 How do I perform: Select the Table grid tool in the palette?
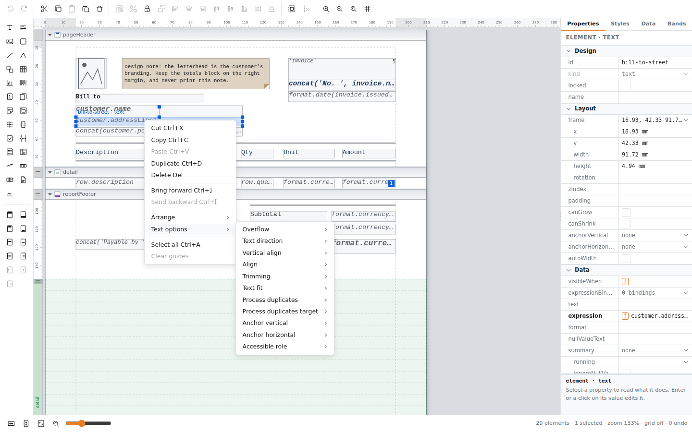[x=23, y=69]
